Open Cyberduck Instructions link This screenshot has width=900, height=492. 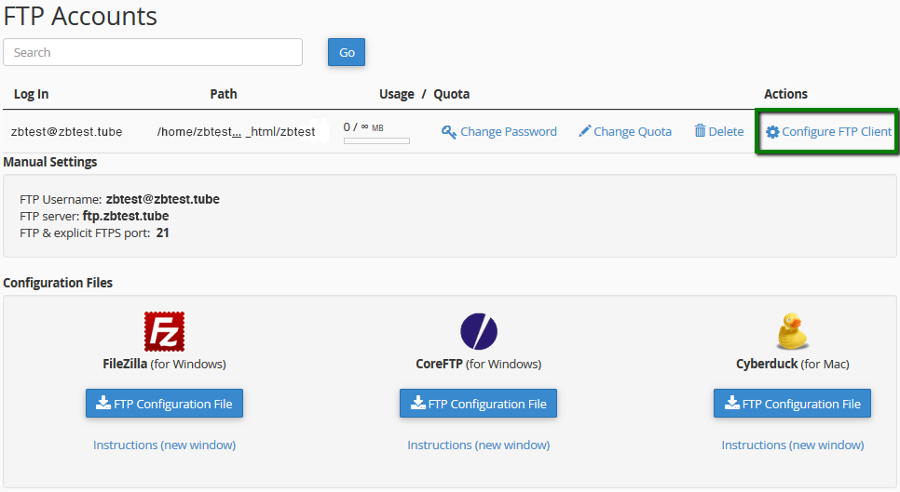(x=792, y=445)
